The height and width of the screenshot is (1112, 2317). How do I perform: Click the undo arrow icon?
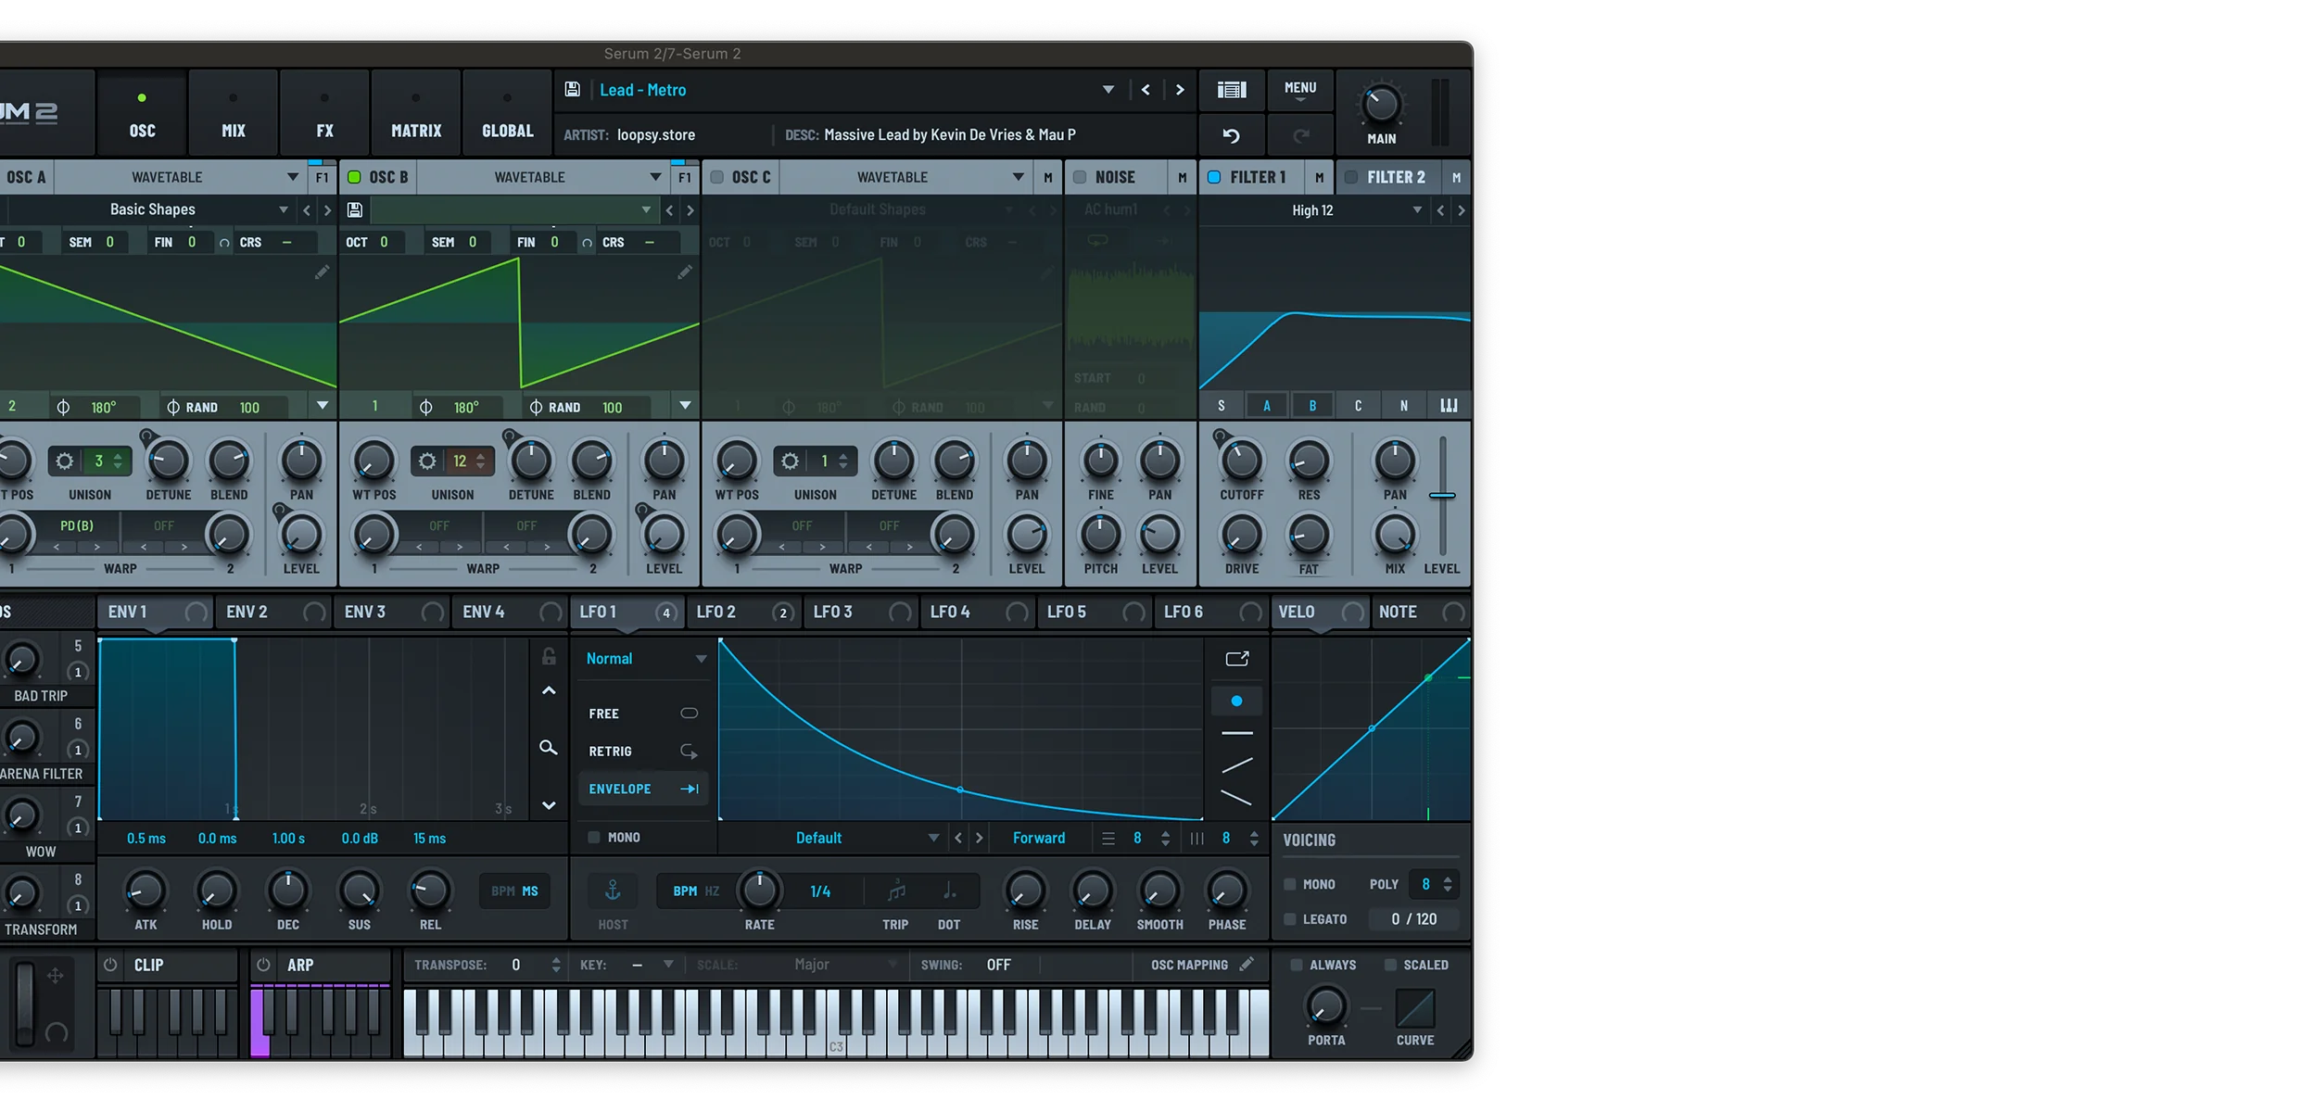click(1231, 136)
